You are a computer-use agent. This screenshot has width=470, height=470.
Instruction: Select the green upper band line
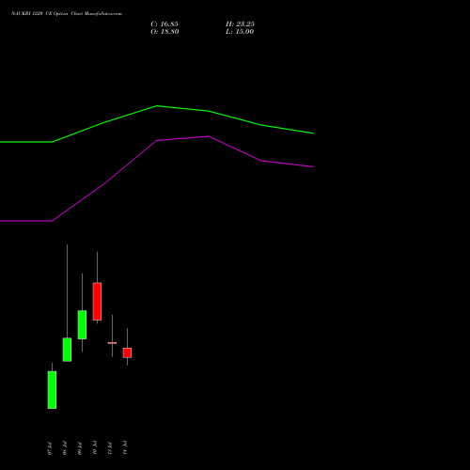point(157,106)
